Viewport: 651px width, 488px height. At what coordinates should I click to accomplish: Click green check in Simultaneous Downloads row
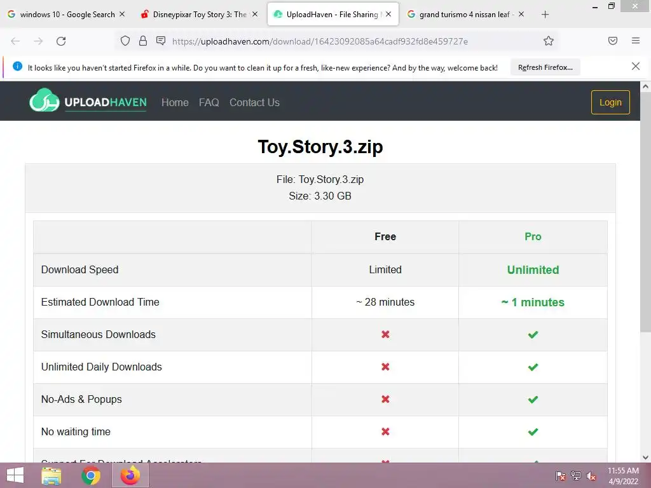533,334
